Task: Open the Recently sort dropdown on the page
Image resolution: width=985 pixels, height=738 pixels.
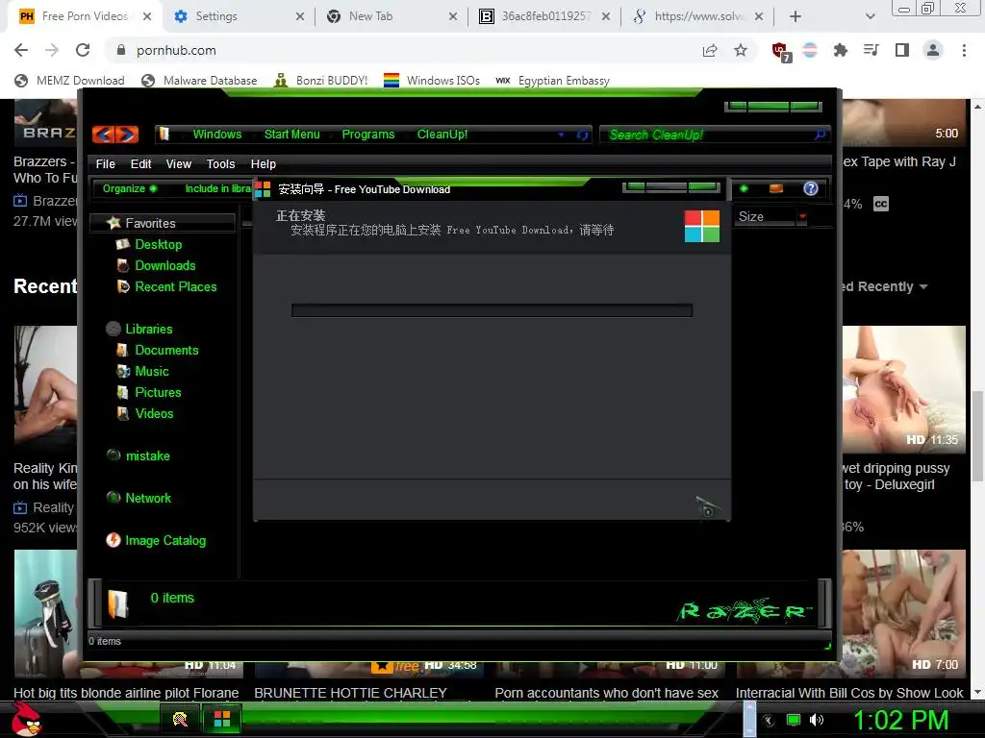Action: (x=885, y=286)
